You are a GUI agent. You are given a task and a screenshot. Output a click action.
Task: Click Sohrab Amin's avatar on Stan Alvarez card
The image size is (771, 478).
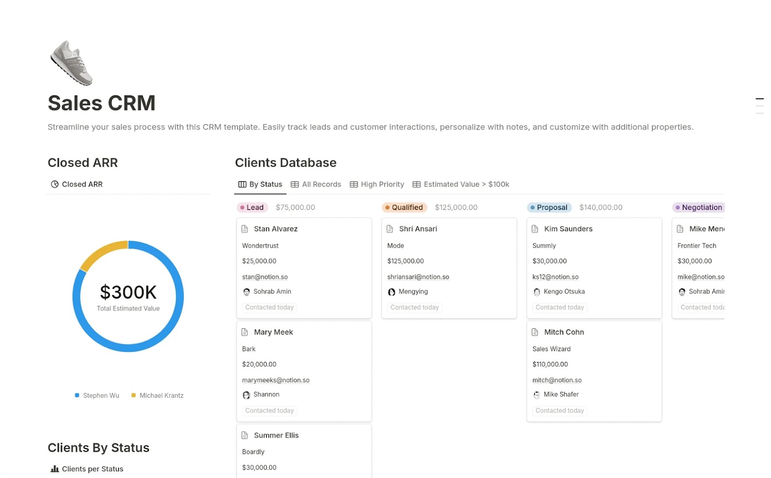click(246, 292)
